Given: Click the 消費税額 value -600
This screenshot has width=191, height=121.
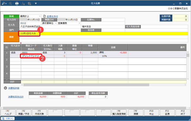Looking at the screenshot, I should pyautogui.click(x=57, y=97).
